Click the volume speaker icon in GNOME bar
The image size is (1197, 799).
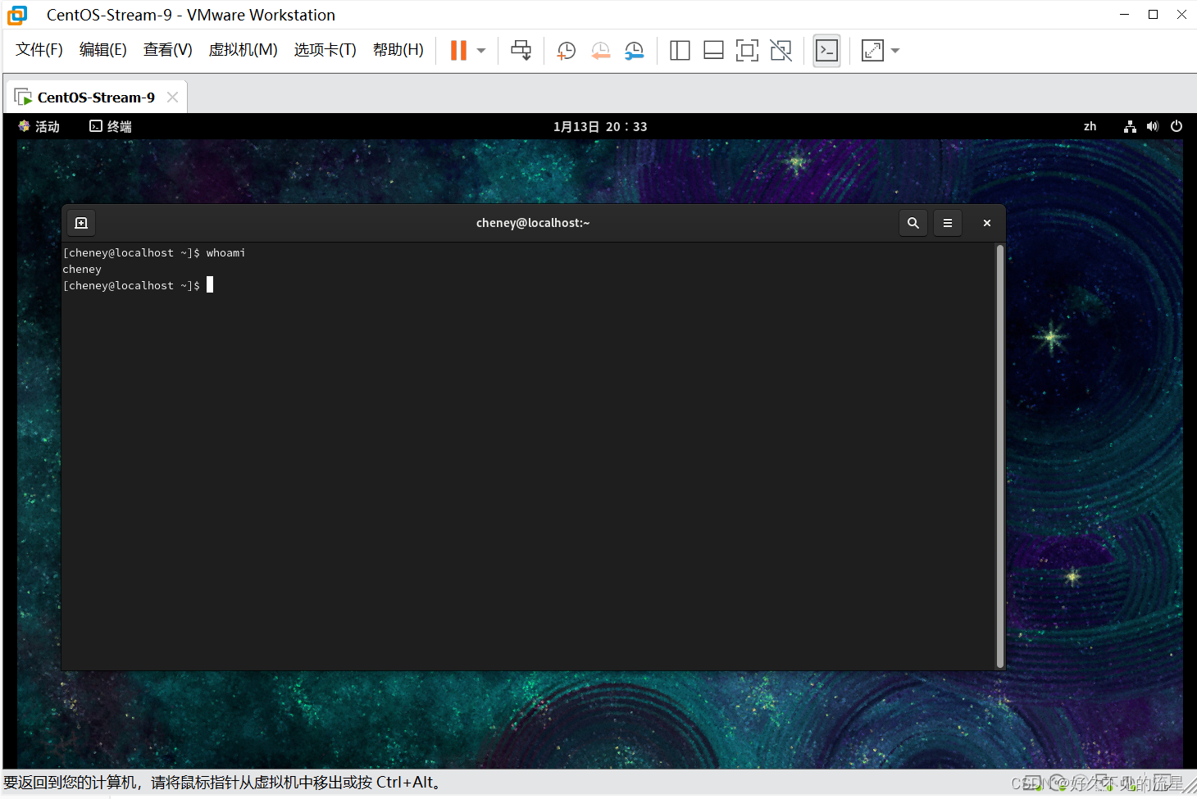[x=1153, y=126]
